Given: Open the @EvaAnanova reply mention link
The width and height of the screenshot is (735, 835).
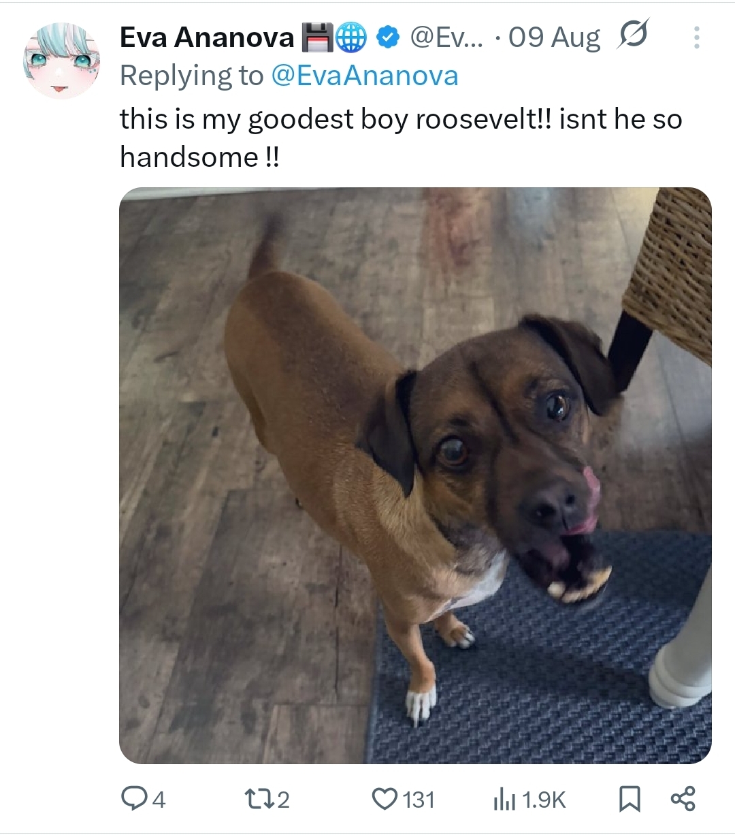Looking at the screenshot, I should coord(365,76).
